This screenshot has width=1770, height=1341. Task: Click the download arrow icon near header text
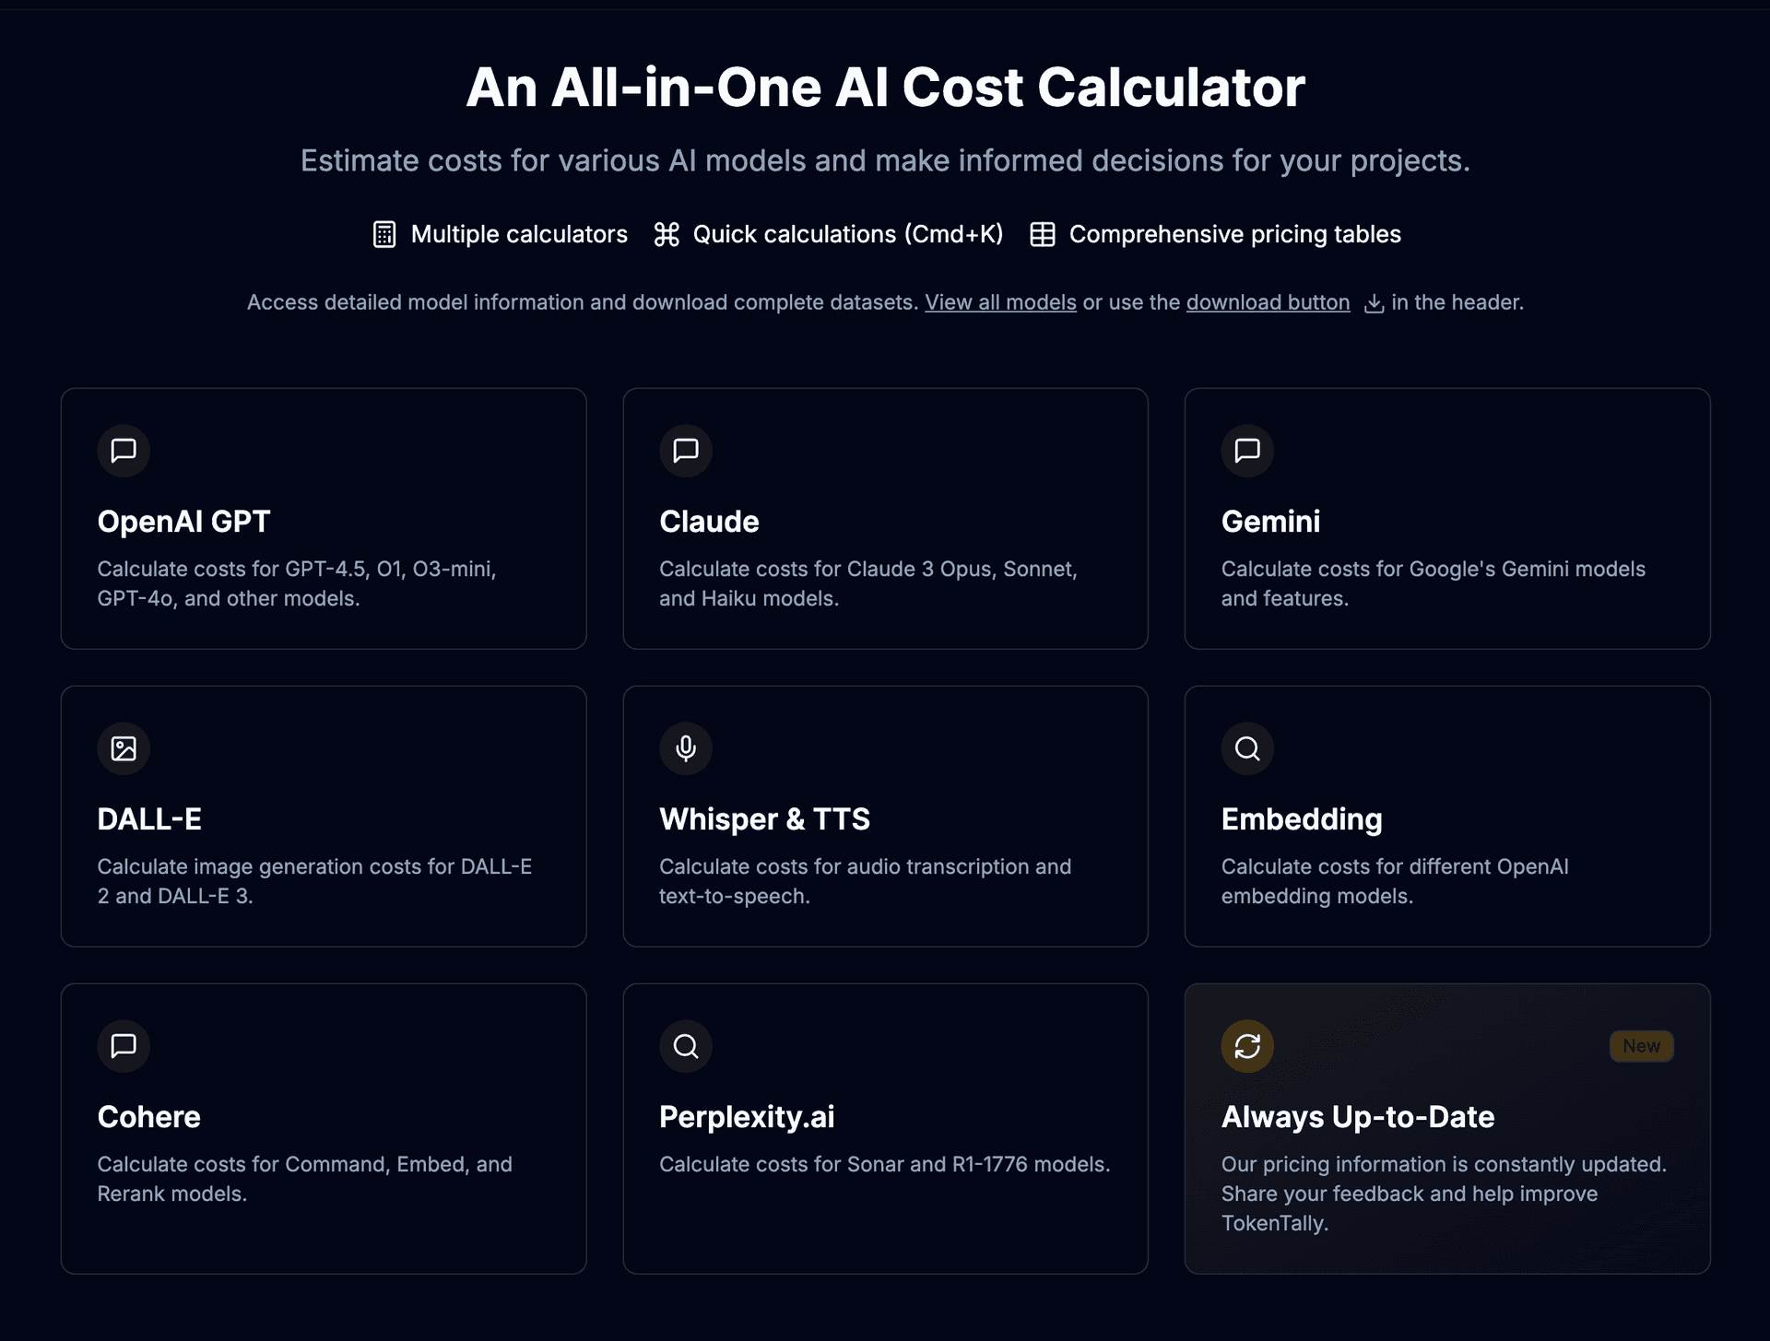point(1374,303)
